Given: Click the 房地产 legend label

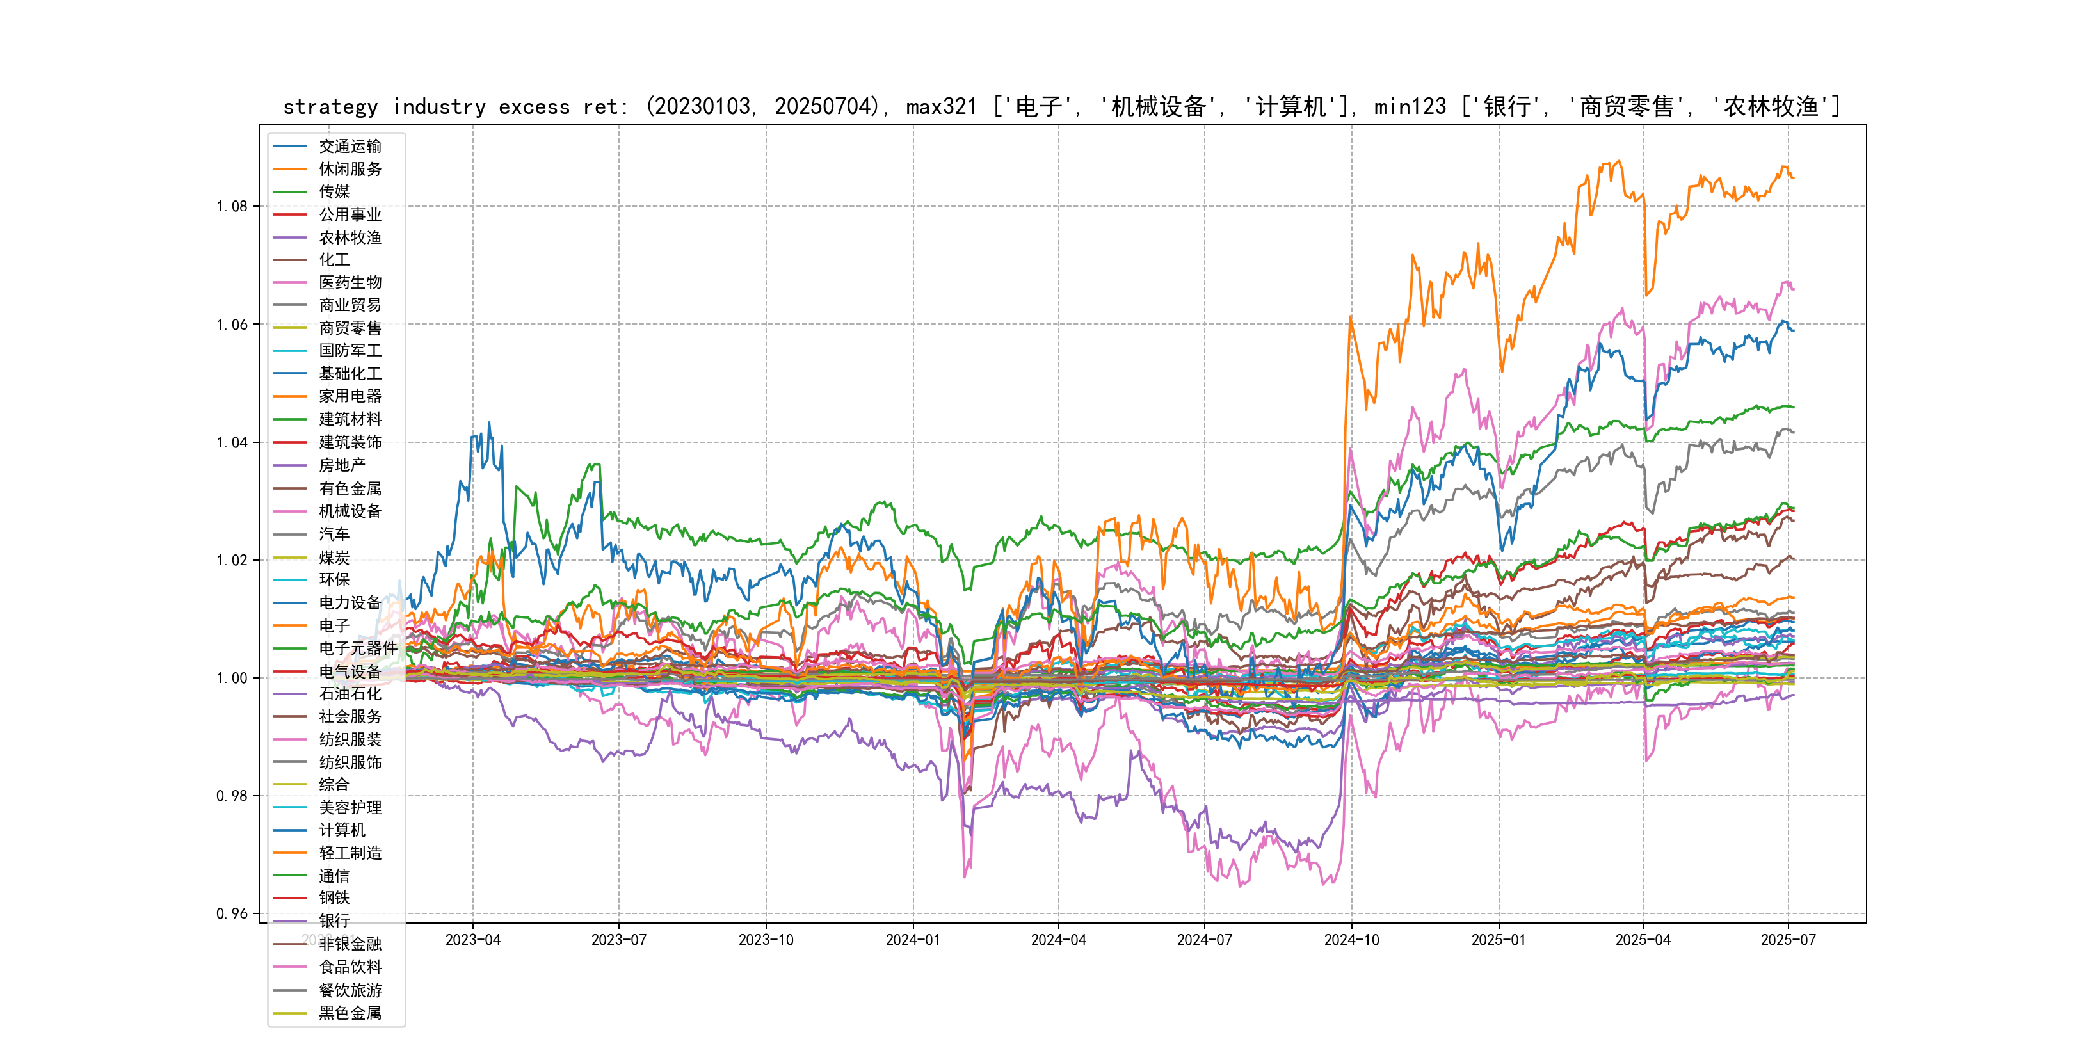Looking at the screenshot, I should [x=341, y=465].
